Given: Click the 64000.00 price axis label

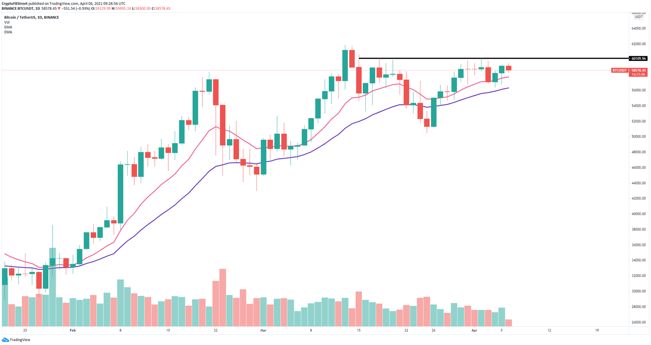Looking at the screenshot, I should coord(638,28).
